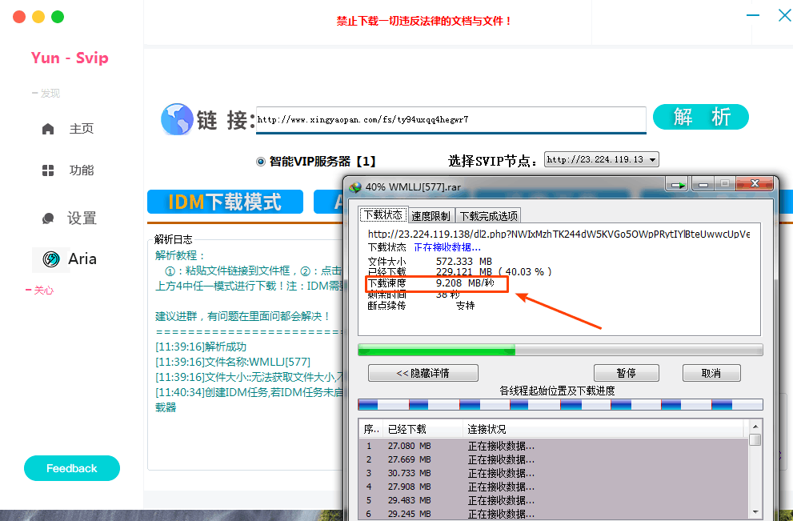Click the IDM下载模式 button
Image resolution: width=793 pixels, height=521 pixels.
click(x=225, y=202)
